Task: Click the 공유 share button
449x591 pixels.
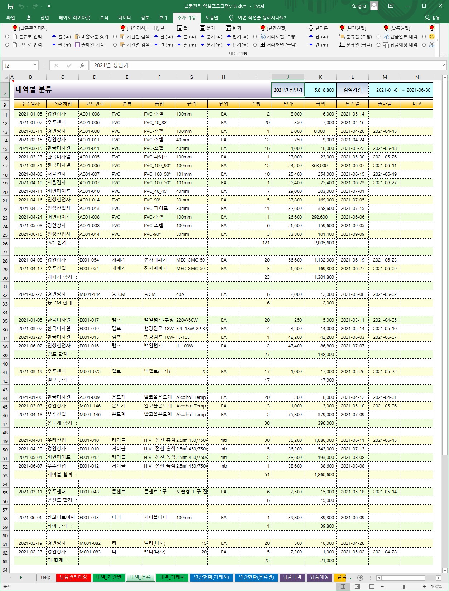Action: pos(432,18)
